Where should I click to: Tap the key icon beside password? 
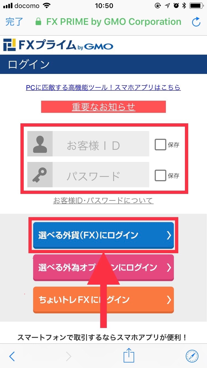click(x=40, y=175)
